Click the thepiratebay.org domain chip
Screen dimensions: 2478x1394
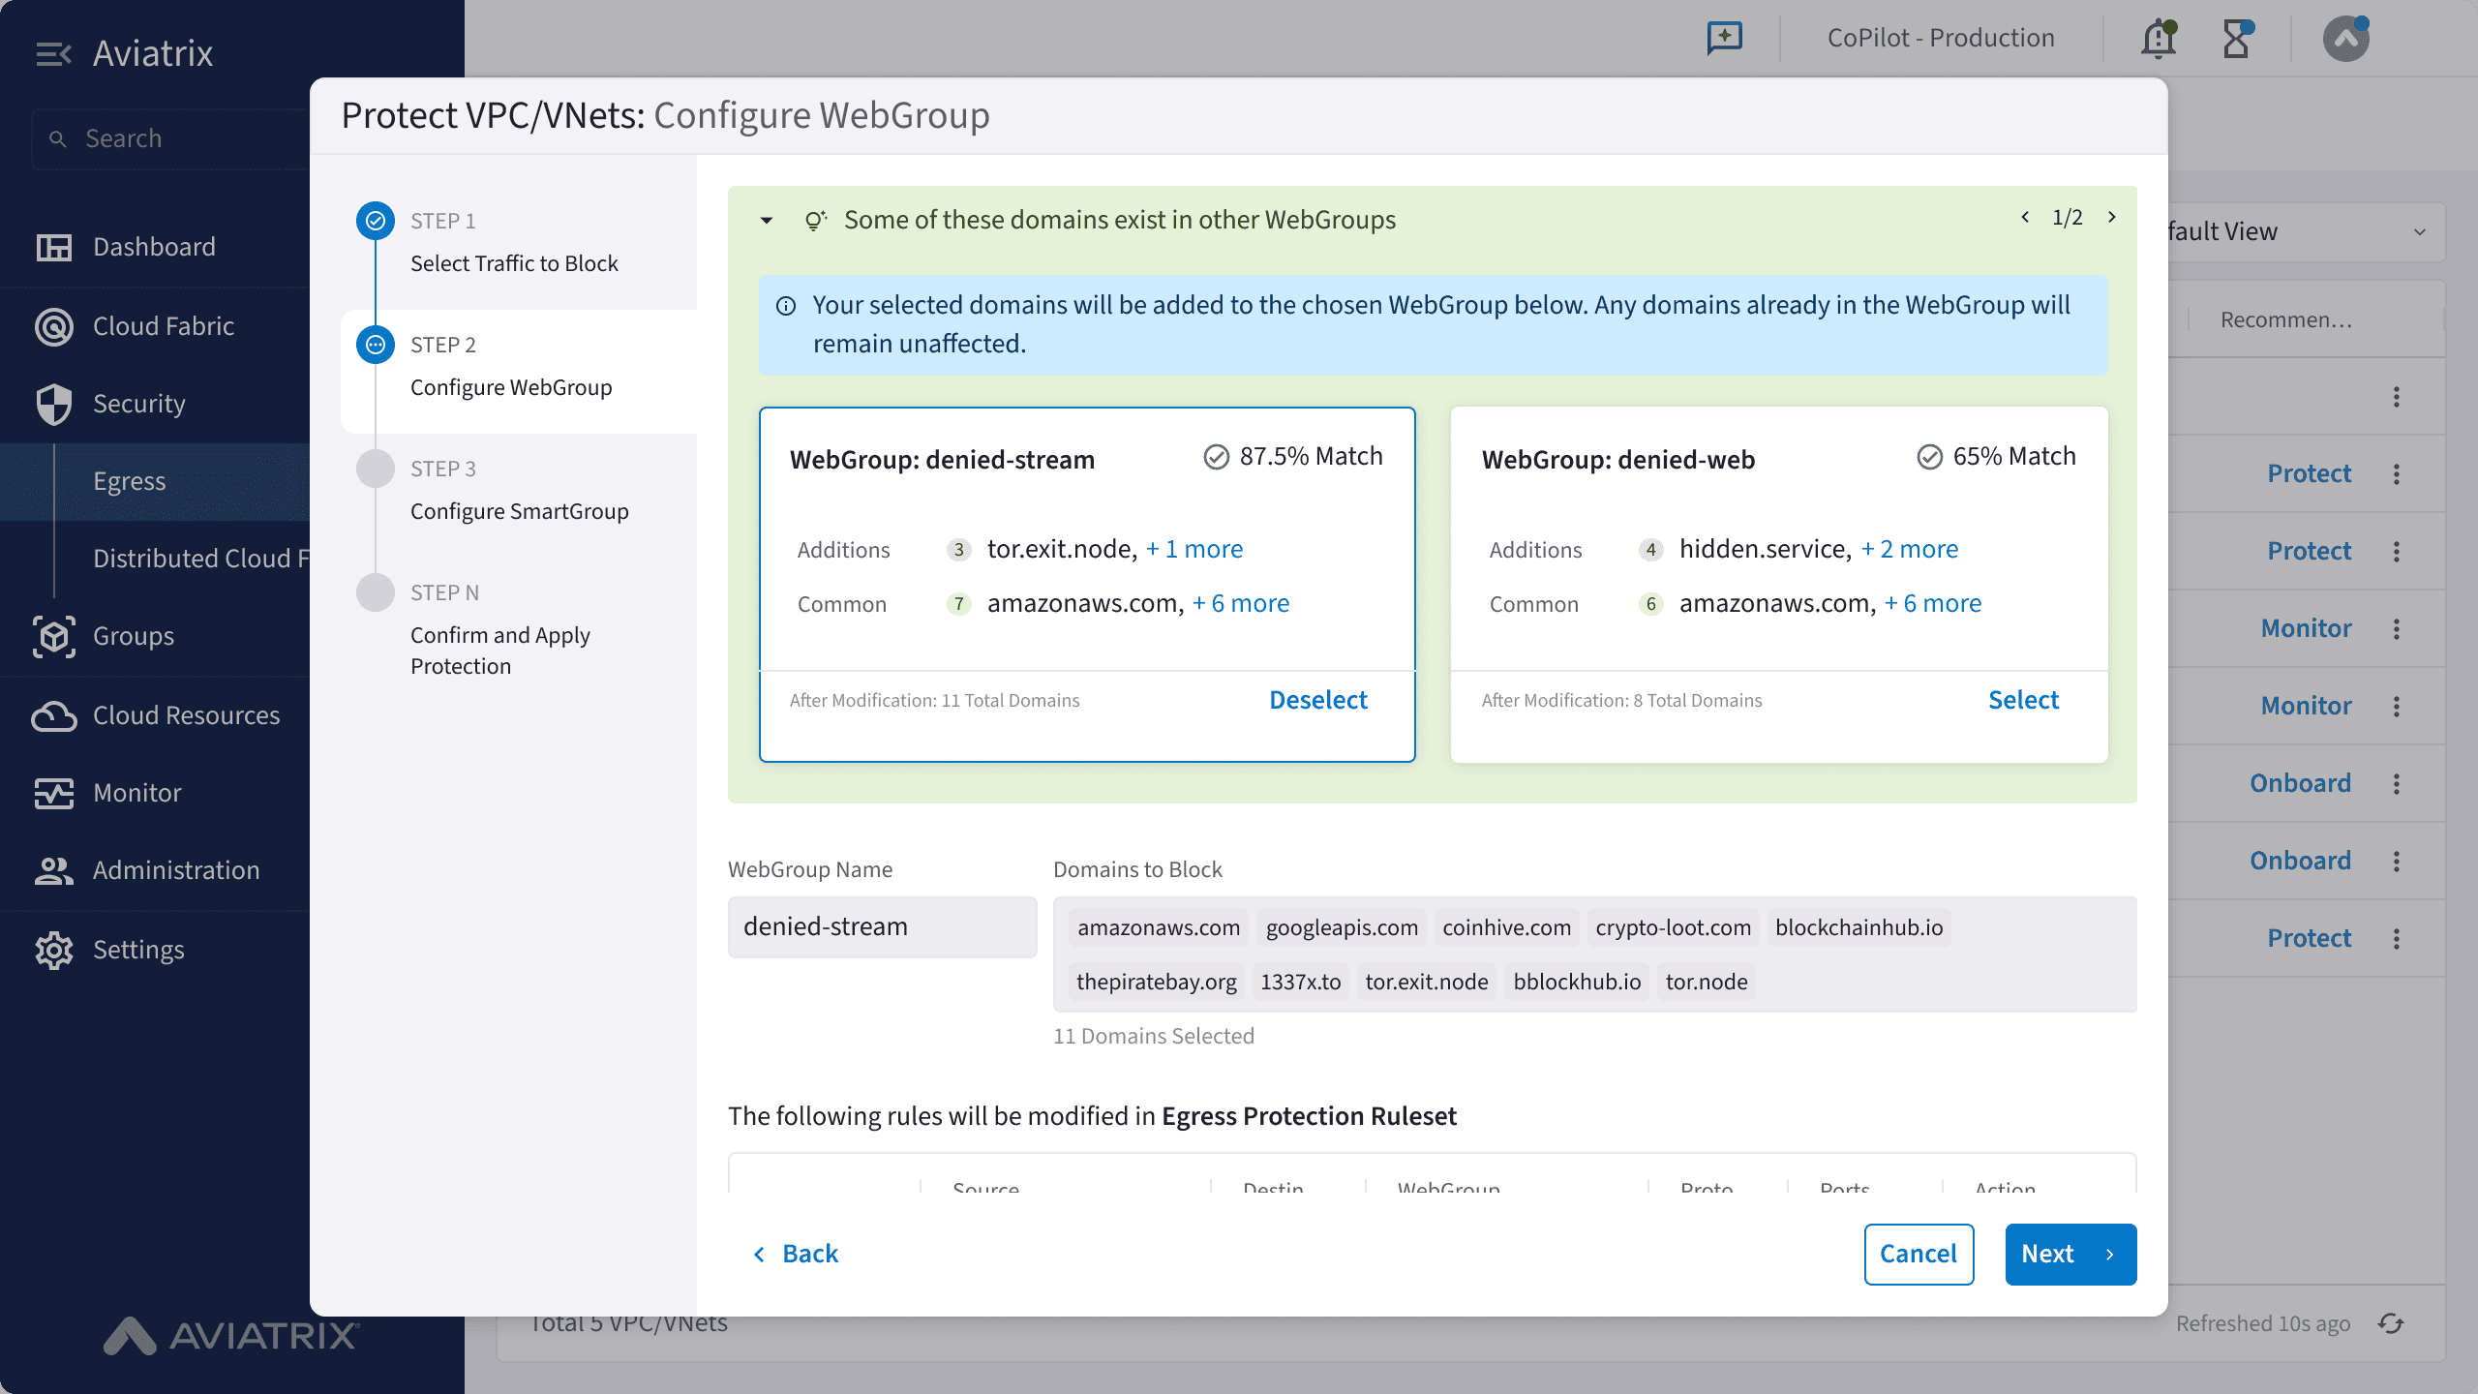1157,983
